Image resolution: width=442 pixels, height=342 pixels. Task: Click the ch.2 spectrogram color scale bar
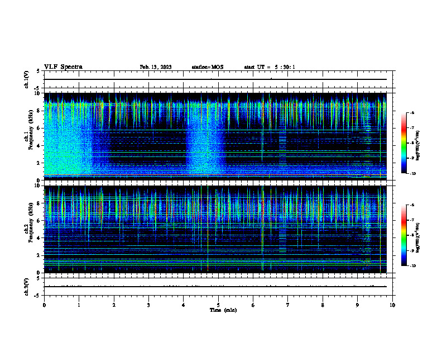404,235
